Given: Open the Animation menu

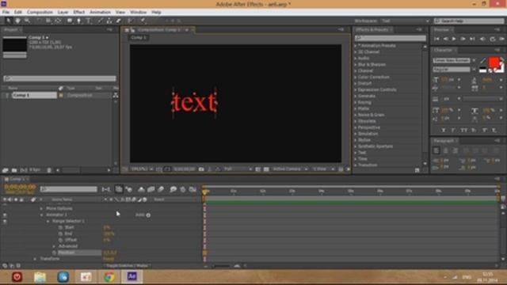Looking at the screenshot, I should [x=100, y=12].
